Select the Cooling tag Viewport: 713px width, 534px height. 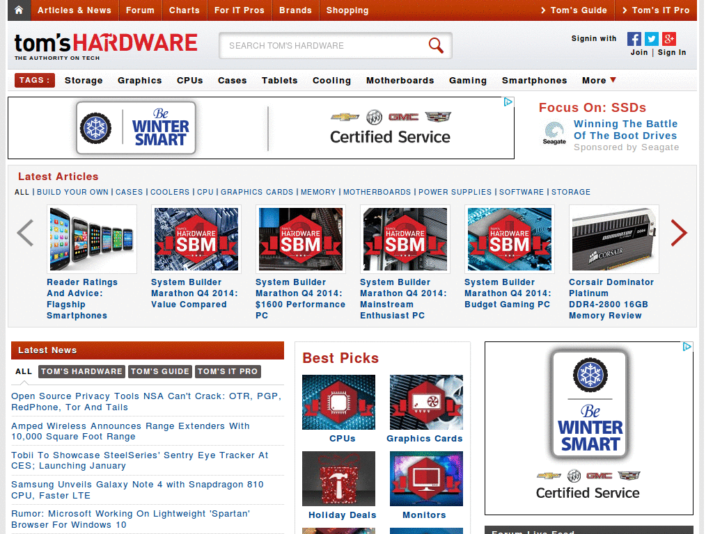point(331,81)
